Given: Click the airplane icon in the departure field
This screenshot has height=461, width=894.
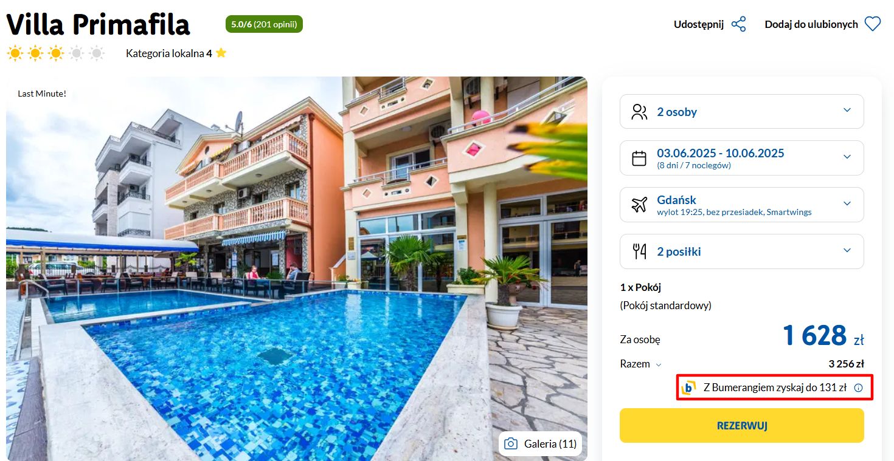Looking at the screenshot, I should point(639,205).
